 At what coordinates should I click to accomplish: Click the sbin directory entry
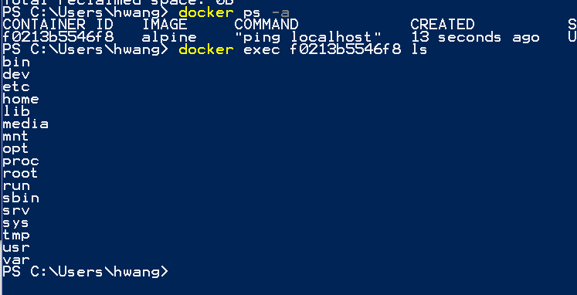(21, 198)
